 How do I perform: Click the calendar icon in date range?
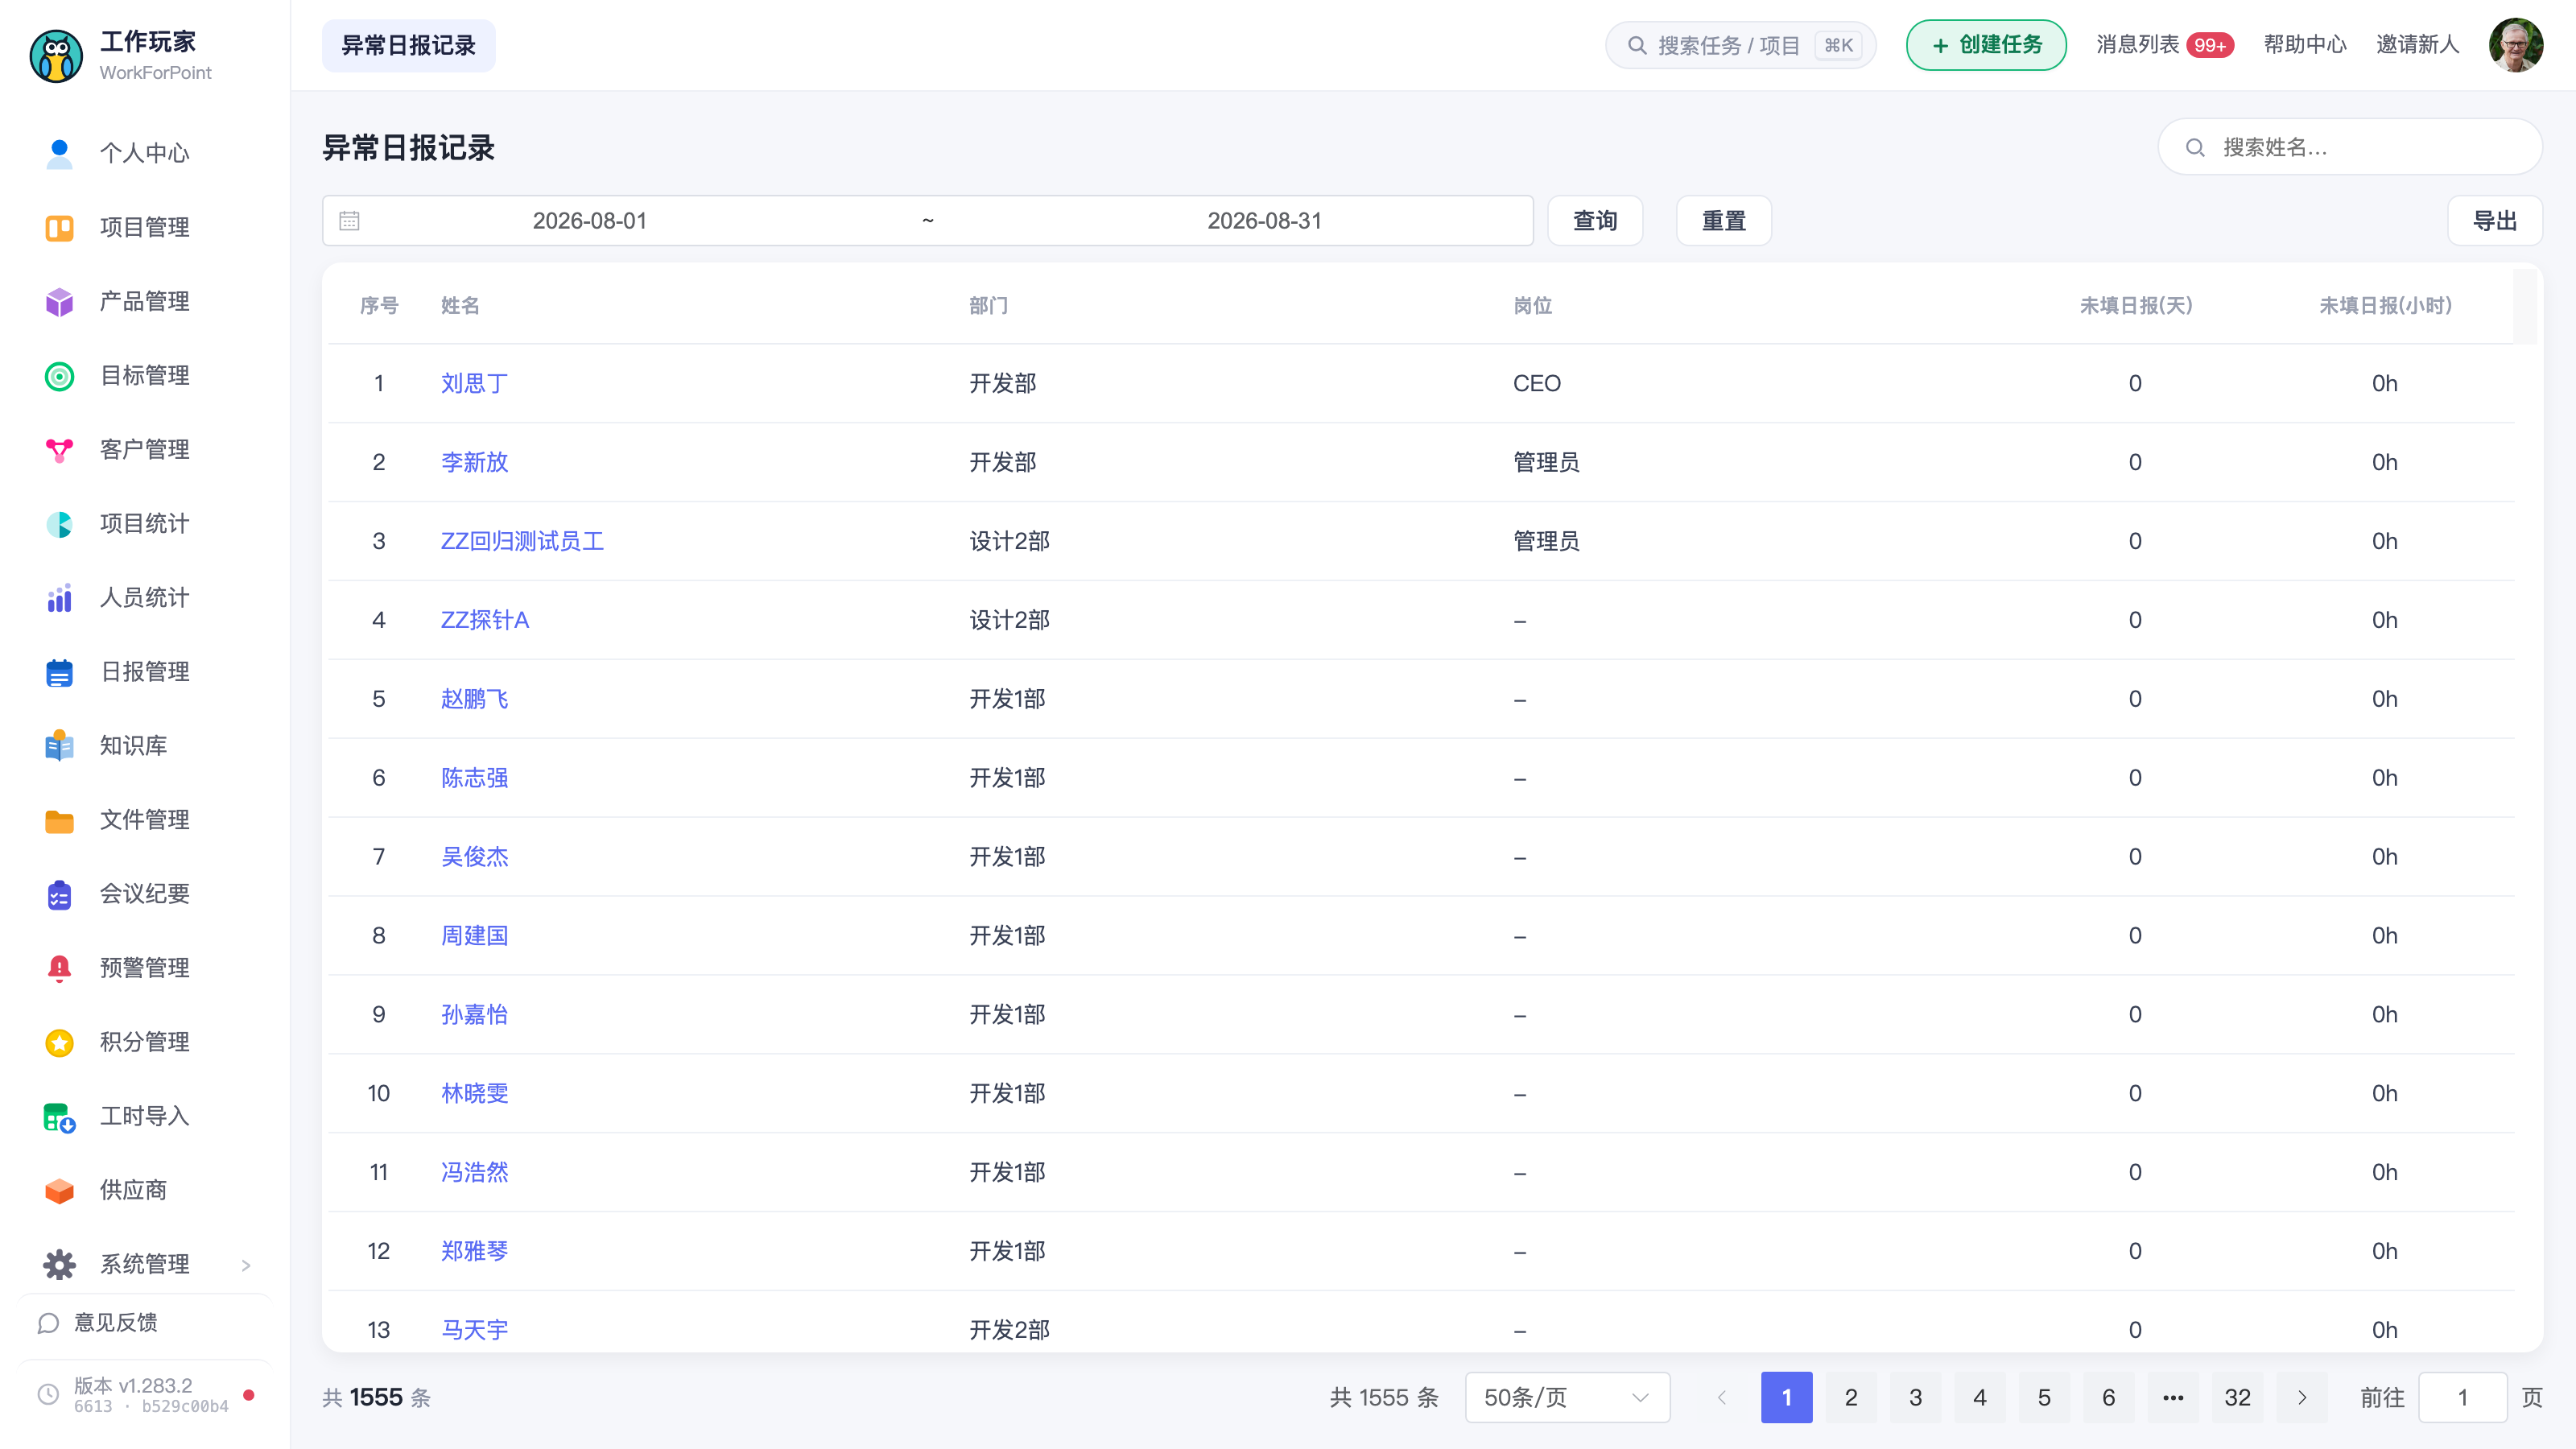coord(349,220)
